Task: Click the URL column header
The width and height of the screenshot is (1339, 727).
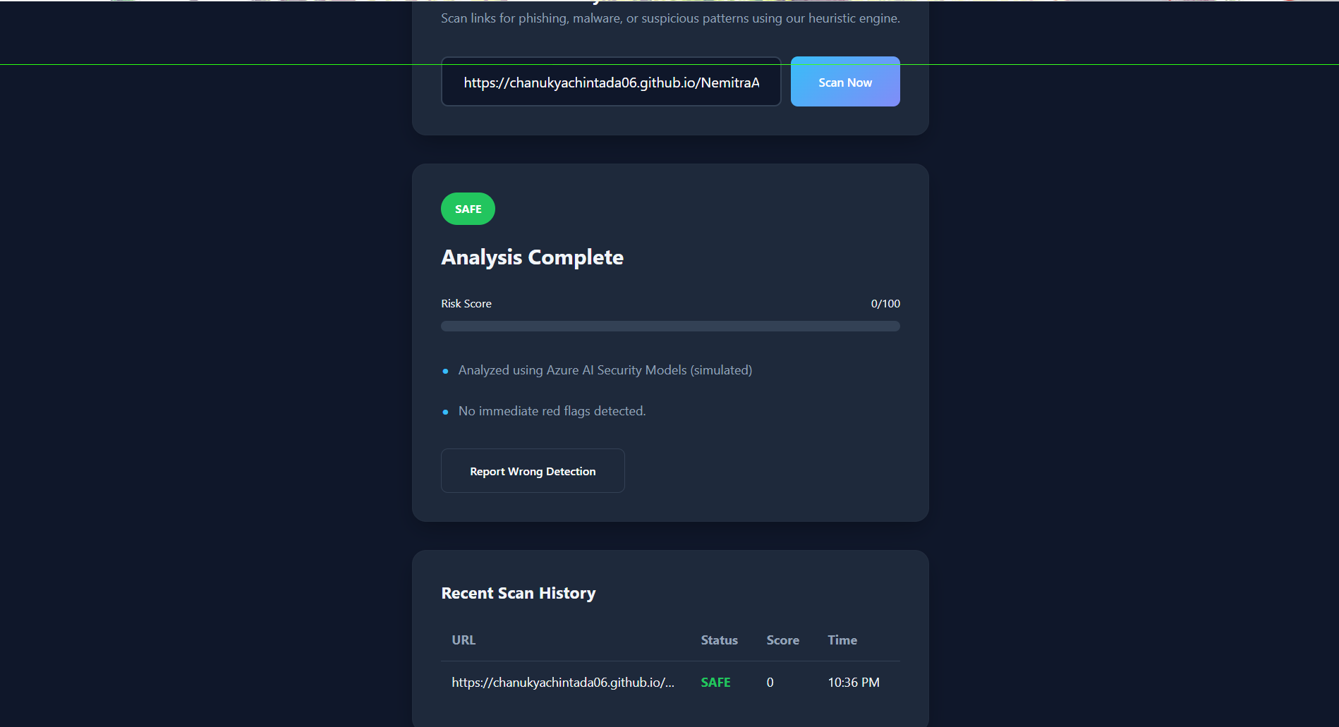Action: [x=464, y=640]
